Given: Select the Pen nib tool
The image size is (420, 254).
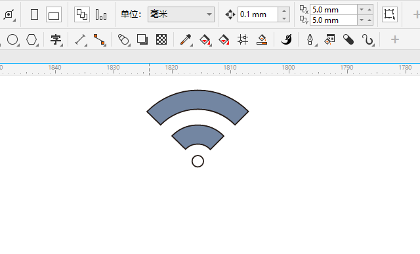Looking at the screenshot, I should [x=310, y=40].
